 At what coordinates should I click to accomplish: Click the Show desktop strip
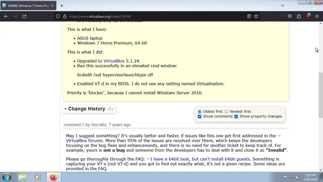321,177
